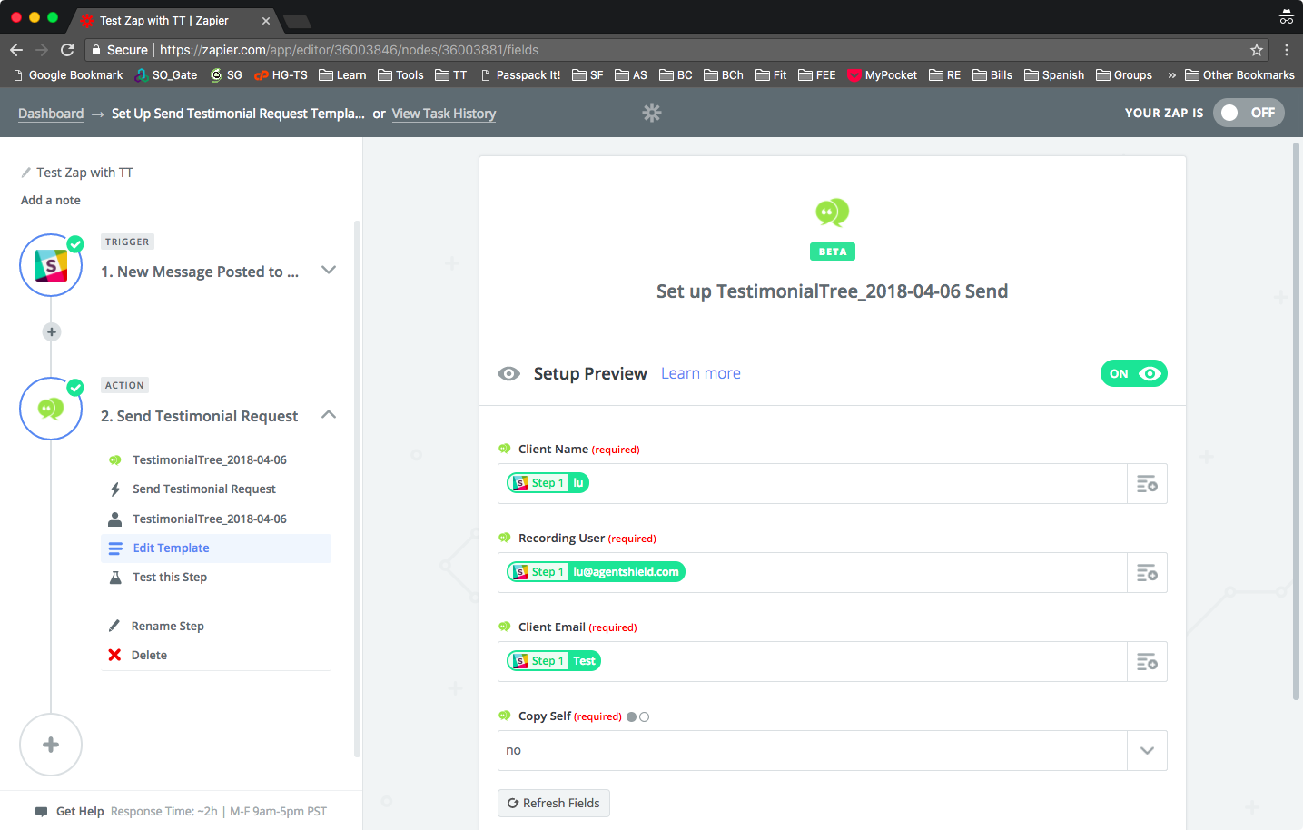This screenshot has height=830, width=1303.
Task: Click the Refresh Fields button
Action: (554, 804)
